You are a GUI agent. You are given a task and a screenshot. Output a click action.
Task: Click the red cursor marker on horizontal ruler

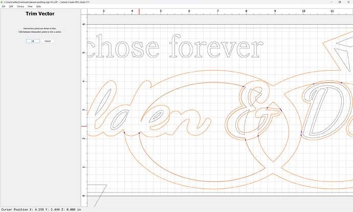[139, 12]
